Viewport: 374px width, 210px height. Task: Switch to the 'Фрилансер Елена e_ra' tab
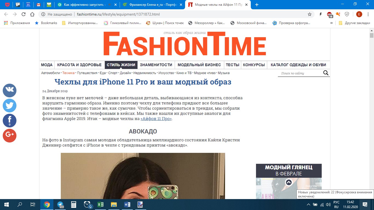coord(152,5)
